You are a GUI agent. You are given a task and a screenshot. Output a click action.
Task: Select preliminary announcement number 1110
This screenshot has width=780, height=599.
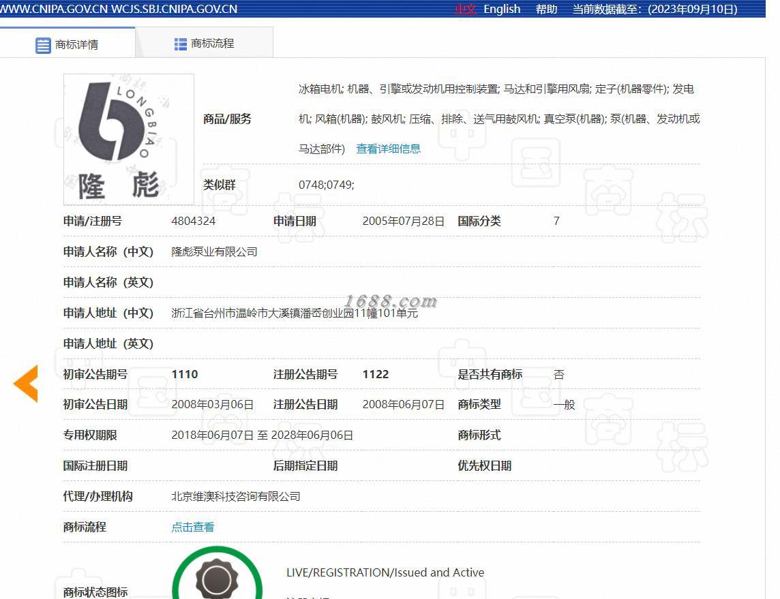(x=185, y=374)
